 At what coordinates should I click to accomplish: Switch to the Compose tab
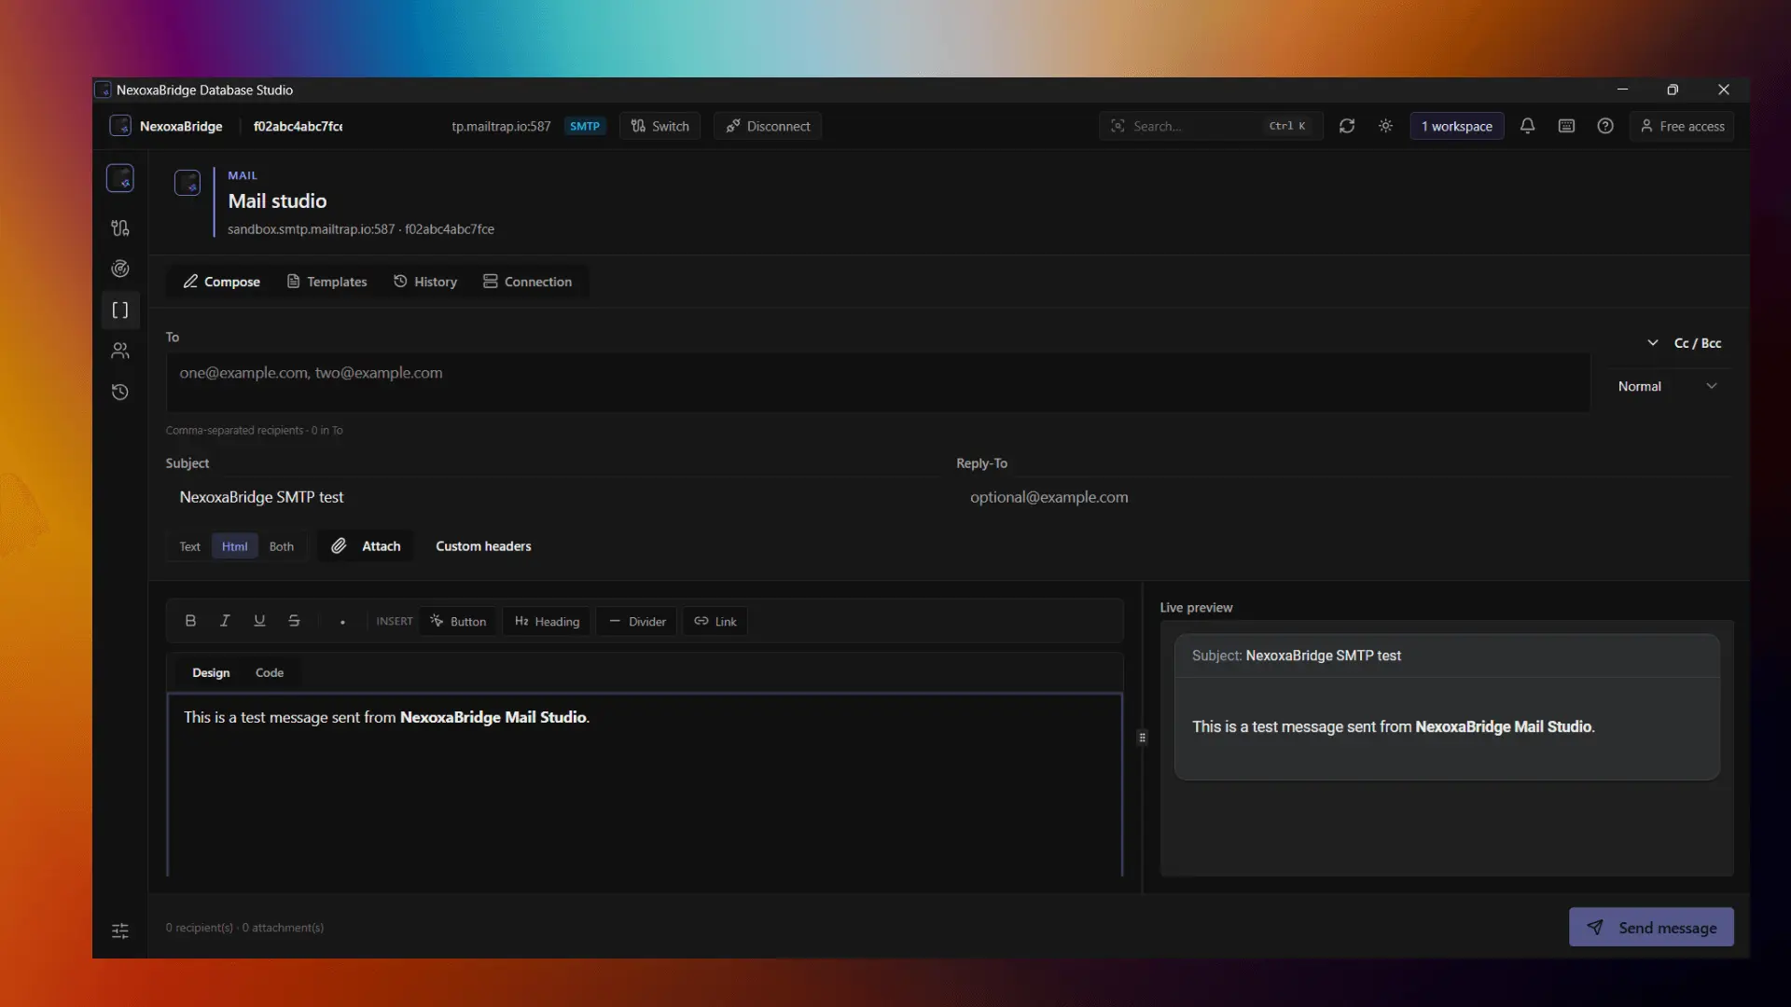222,282
